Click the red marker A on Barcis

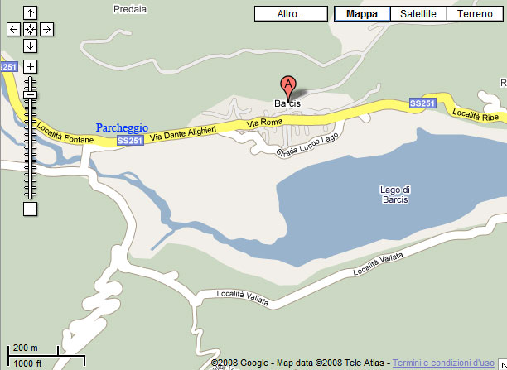[287, 87]
